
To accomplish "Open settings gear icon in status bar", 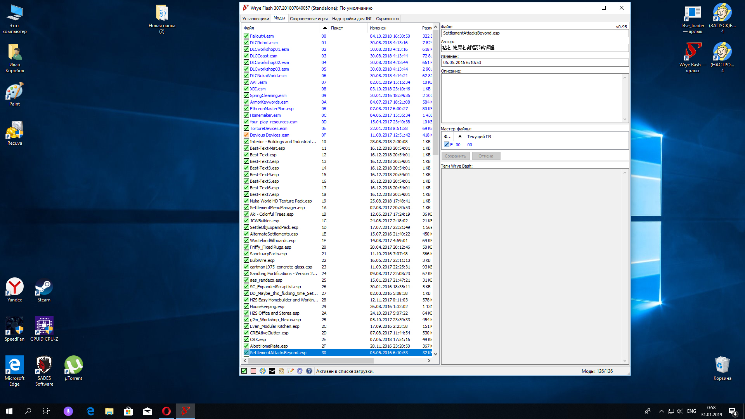I will coord(300,371).
